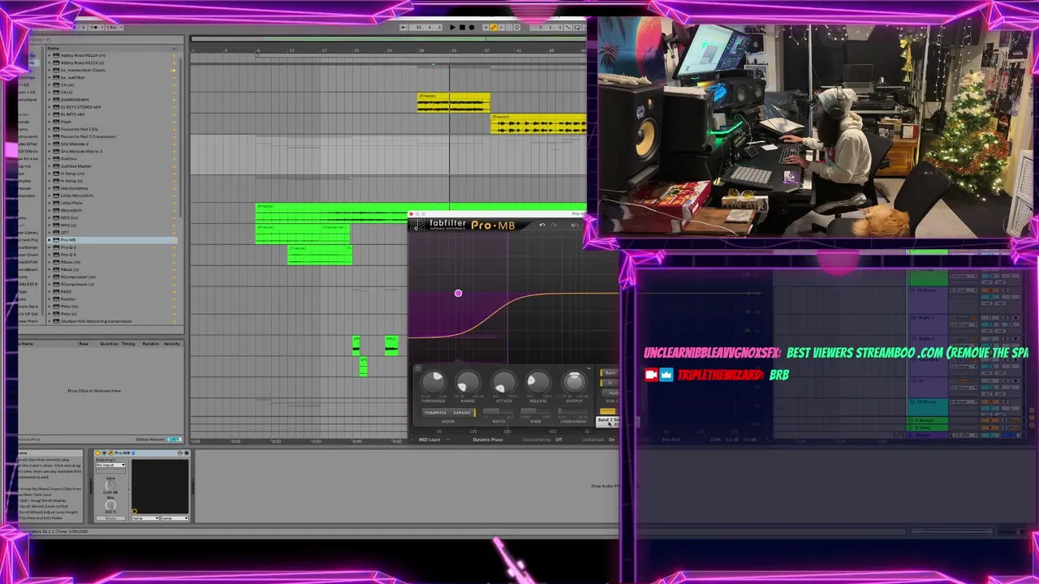Screen dimensions: 1039x584
Task: Select bx_masterdesk Classic plug-in icon
Action: point(56,70)
